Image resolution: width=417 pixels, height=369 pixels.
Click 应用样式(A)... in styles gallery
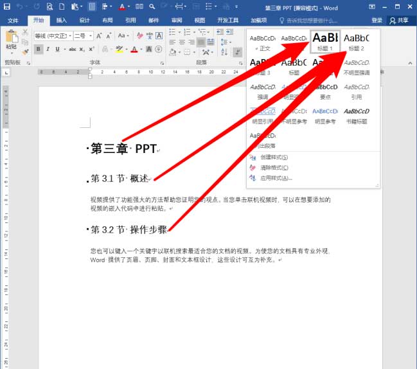click(x=276, y=178)
